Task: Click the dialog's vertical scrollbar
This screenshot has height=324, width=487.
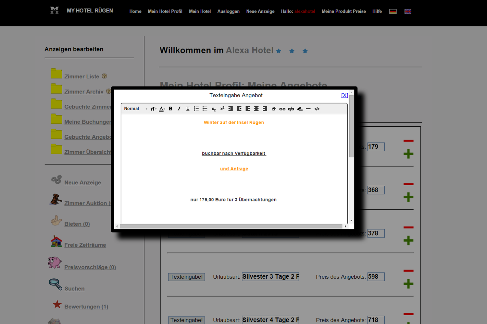Action: tap(351, 126)
